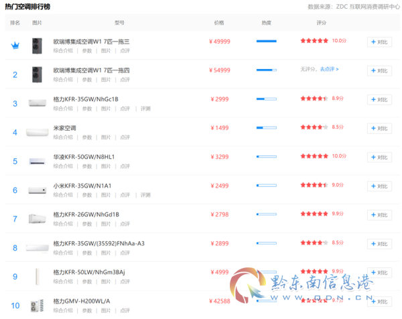Open 评测 under 小米KFR-35GW/N1A1
The width and height of the screenshot is (402, 319).
[x=145, y=195]
